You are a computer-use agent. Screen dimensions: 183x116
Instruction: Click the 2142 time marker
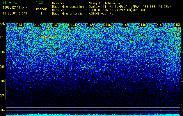pos(38,25)
